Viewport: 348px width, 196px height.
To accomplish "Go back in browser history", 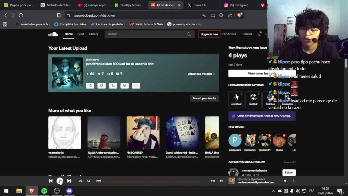I will [6, 15].
